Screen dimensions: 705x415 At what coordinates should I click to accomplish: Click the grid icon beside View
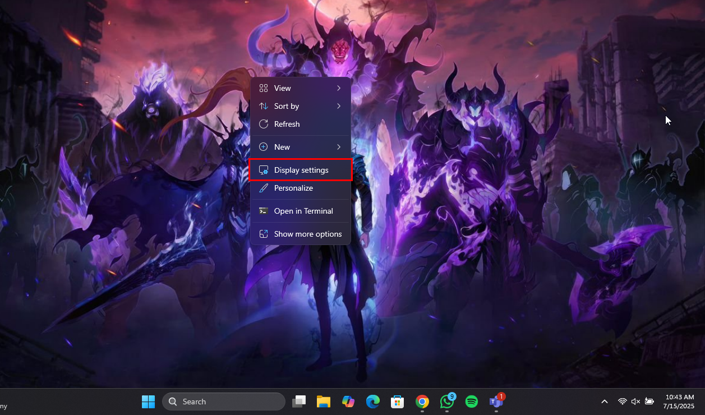263,88
